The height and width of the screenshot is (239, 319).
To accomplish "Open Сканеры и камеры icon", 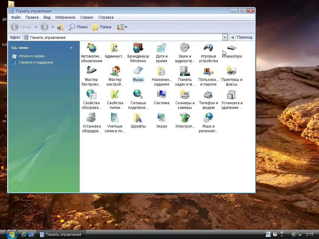I will (x=185, y=99).
